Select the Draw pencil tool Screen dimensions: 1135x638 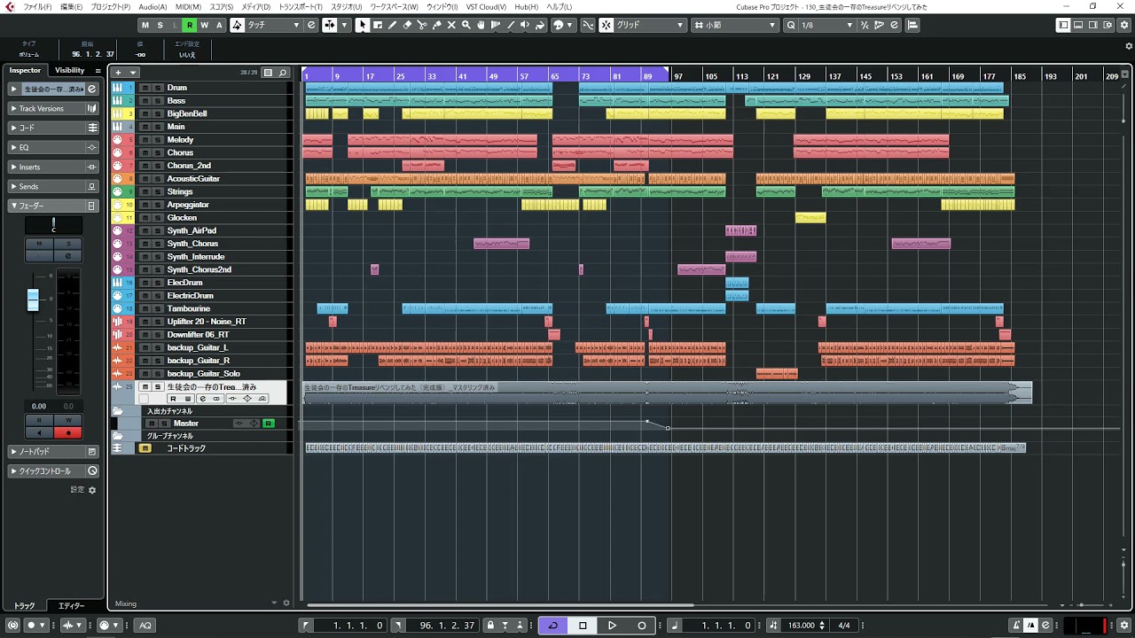(x=392, y=25)
